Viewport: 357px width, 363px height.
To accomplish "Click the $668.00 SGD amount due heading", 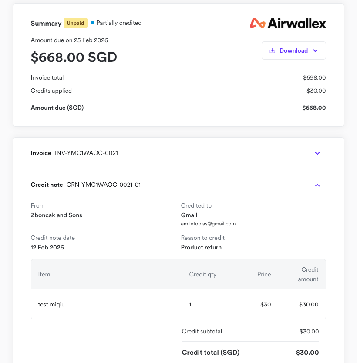I will pos(74,57).
